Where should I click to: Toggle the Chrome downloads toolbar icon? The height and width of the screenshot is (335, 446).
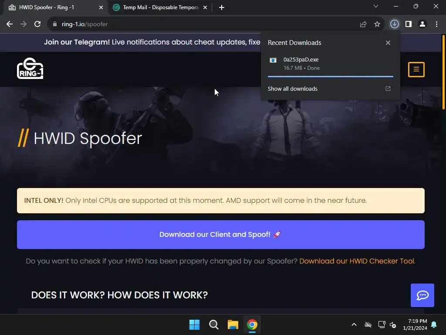[x=395, y=24]
